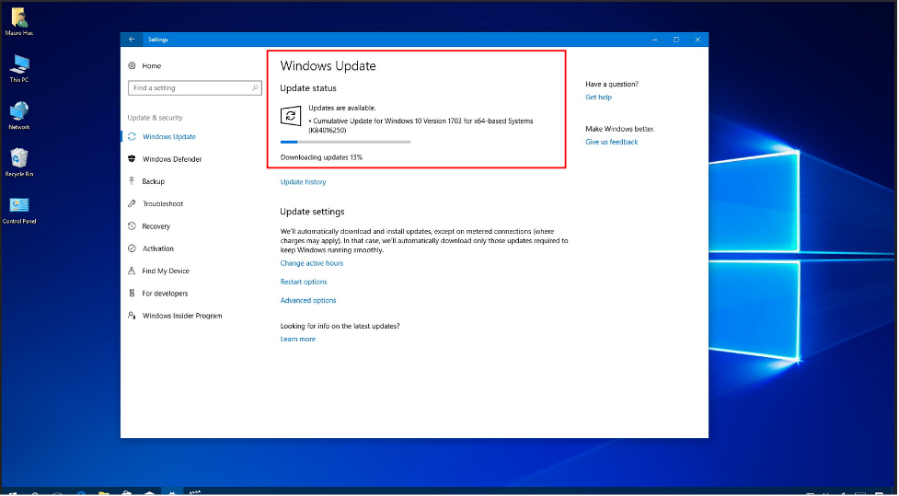Screen dimensions: 899x496
Task: Open the Recovery section
Action: [x=156, y=226]
